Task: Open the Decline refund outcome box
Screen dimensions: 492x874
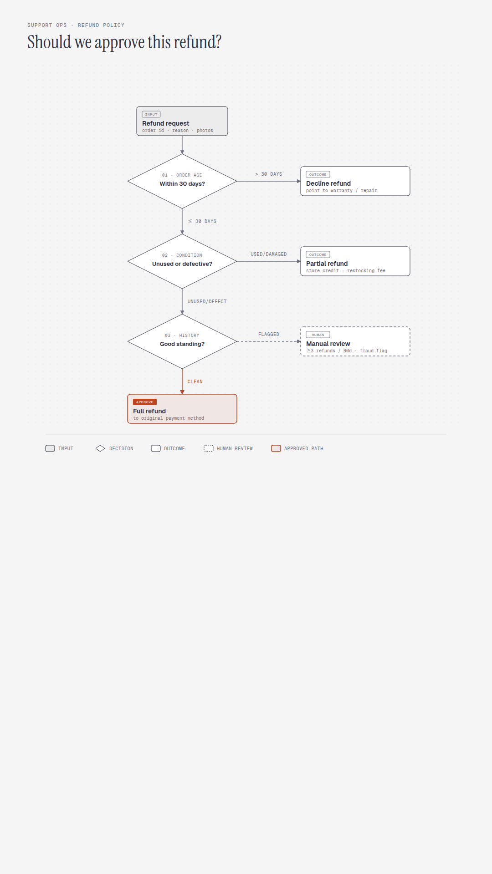Action: coord(355,181)
